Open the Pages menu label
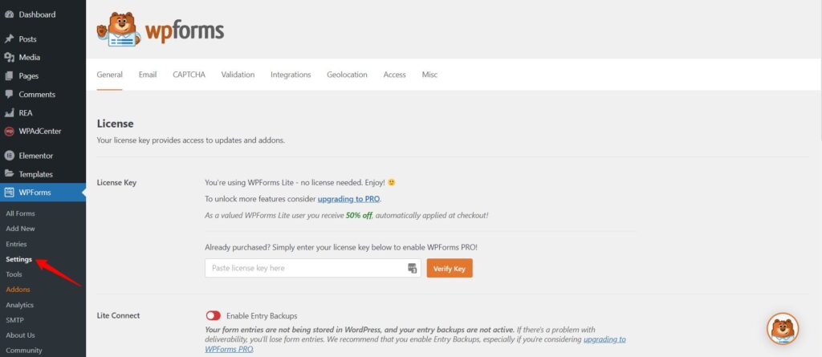Viewport: 822px width, 357px height. [x=29, y=76]
